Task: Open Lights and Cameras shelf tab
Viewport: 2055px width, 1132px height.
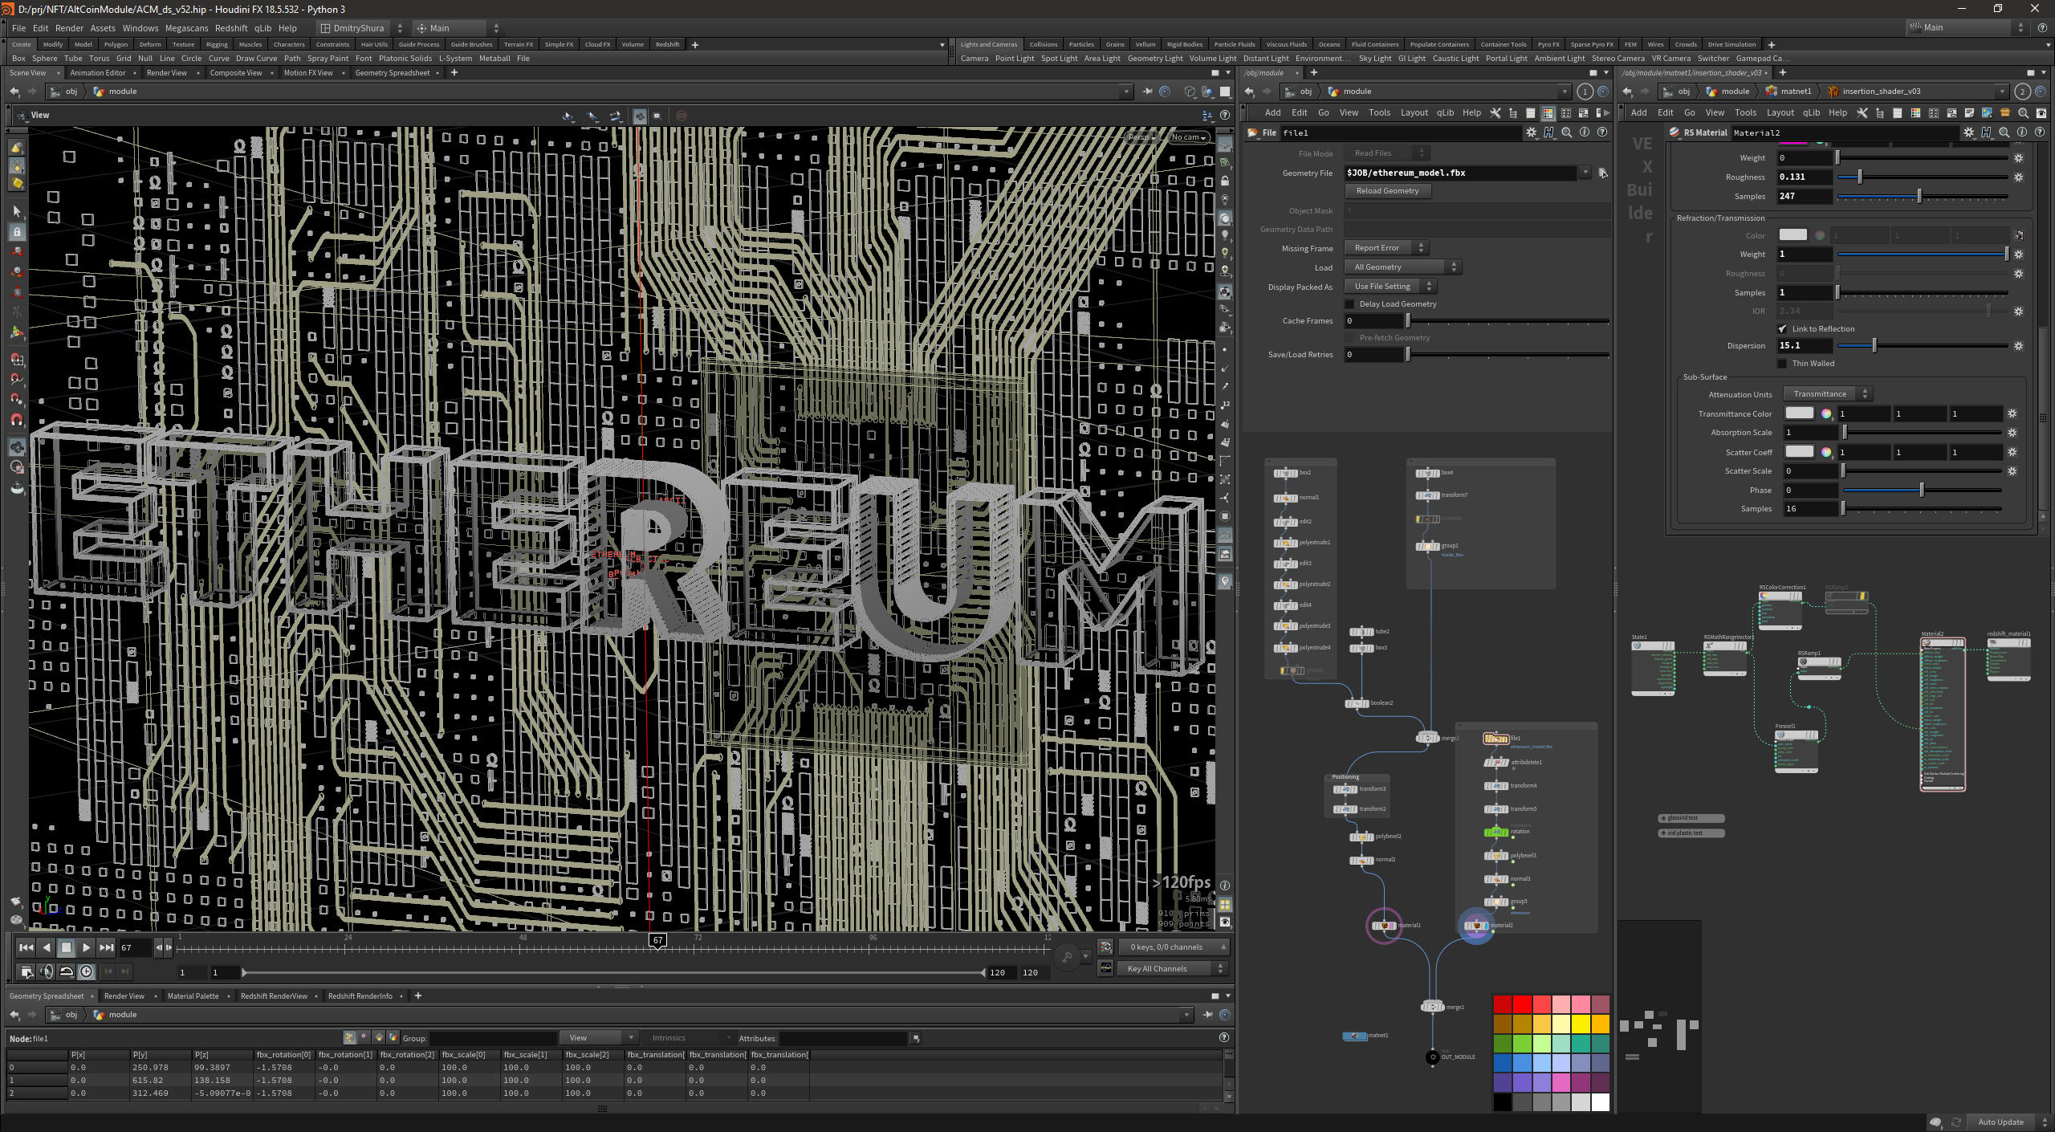Action: [x=988, y=44]
